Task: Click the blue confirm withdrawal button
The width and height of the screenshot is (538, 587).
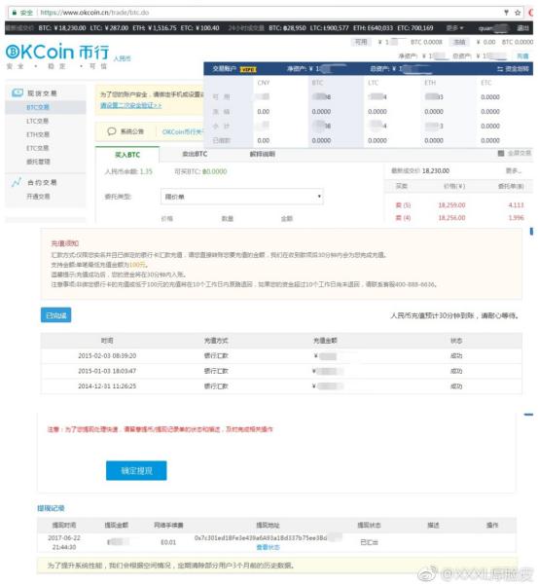Action: coord(136,470)
